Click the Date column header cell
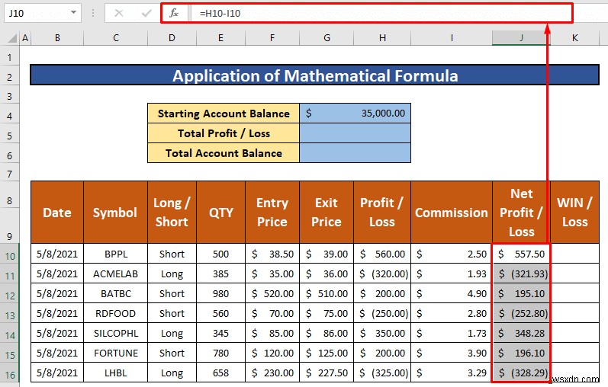Image resolution: width=608 pixels, height=387 pixels. click(x=57, y=213)
